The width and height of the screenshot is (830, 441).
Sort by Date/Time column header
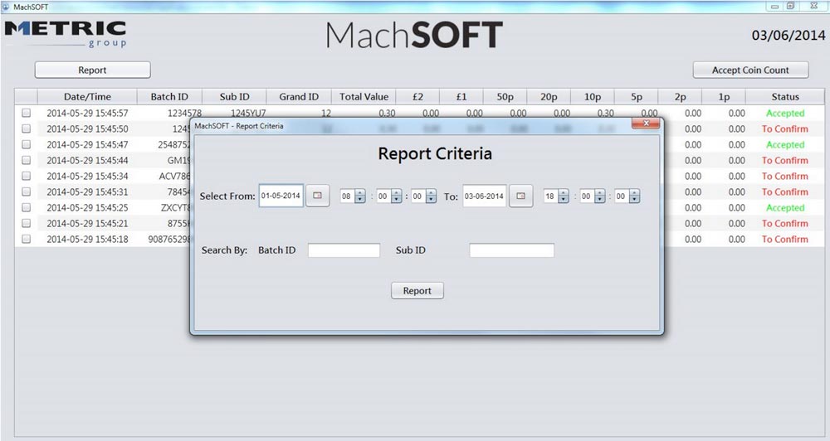[87, 97]
